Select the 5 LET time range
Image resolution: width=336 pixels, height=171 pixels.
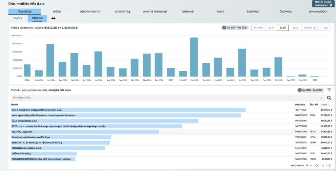tap(271, 28)
